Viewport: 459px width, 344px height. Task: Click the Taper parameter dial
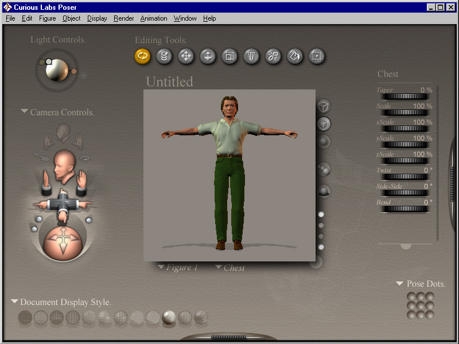pyautogui.click(x=404, y=97)
